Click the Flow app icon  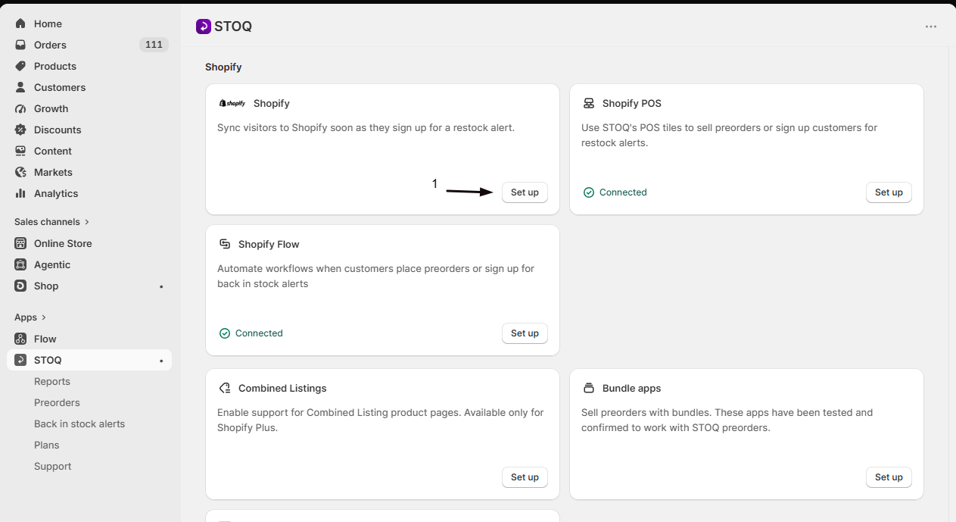click(20, 339)
